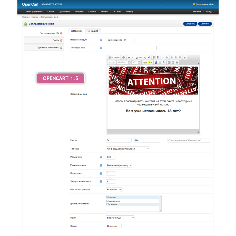
Task: Enable the 'Саратов' customer group
Action: pyautogui.click(x=107, y=204)
